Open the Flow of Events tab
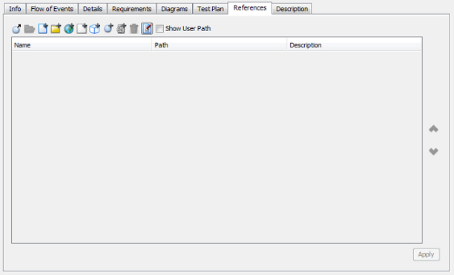Screen dimensions: 454x275 click(52, 9)
